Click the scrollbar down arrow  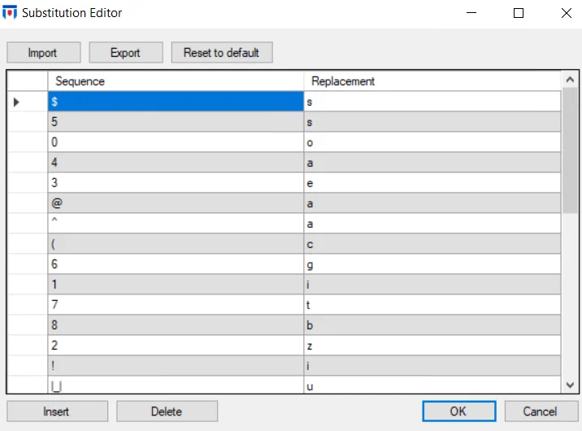[570, 385]
